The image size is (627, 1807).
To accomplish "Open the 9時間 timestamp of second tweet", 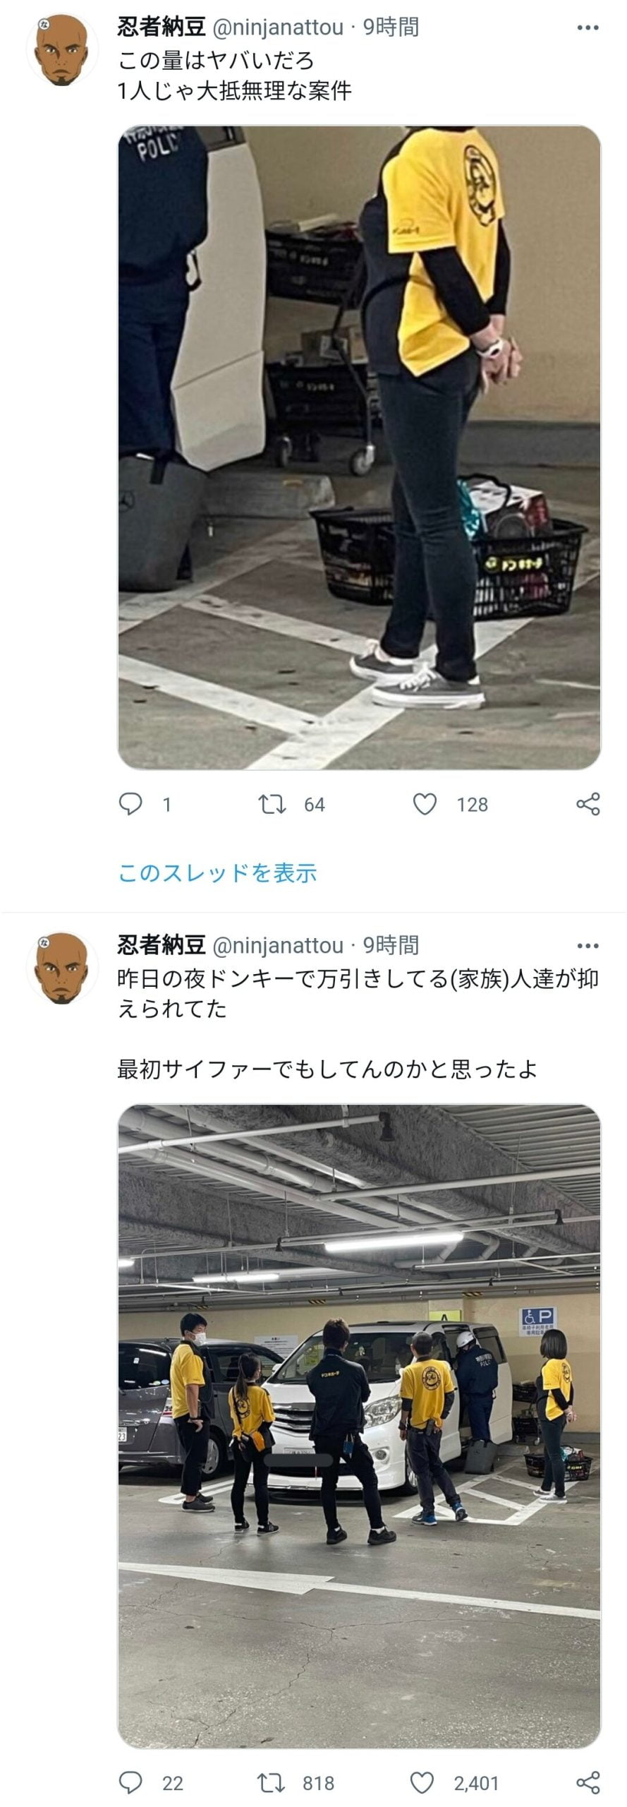I will click(x=391, y=945).
